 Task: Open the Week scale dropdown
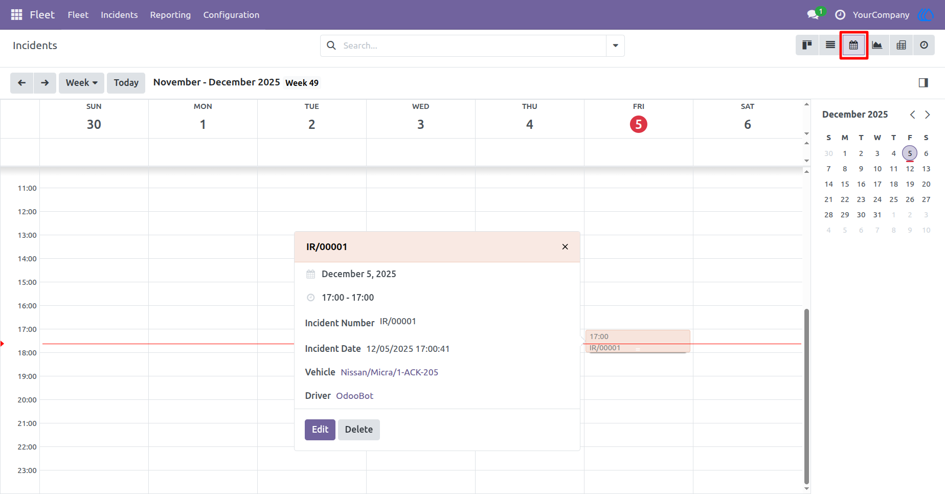tap(82, 83)
